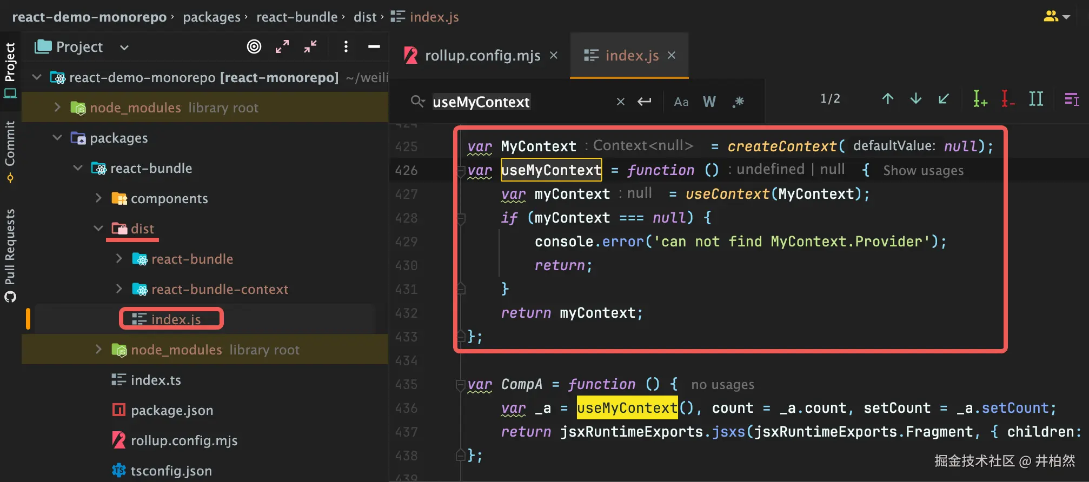
Task: Open search filter options icon
Action: click(x=1072, y=99)
